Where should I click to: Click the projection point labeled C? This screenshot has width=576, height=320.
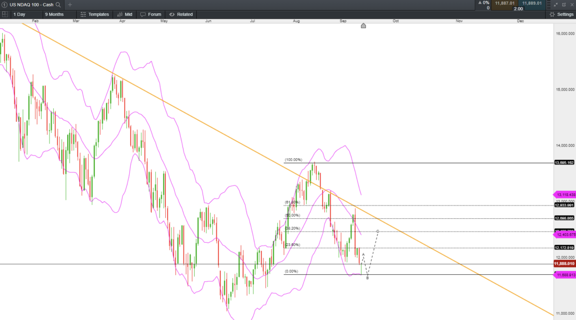click(377, 231)
